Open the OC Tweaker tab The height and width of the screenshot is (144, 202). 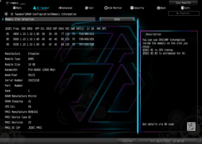click(41, 8)
